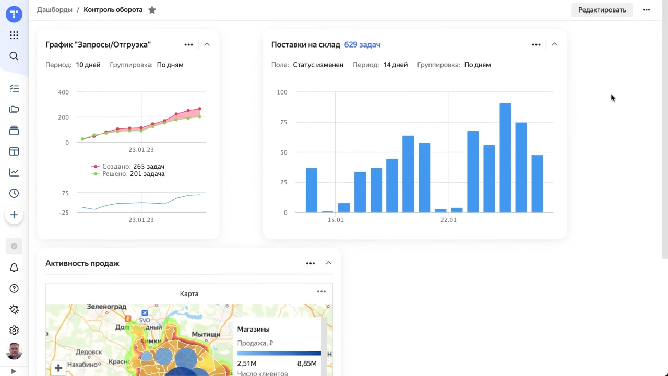The height and width of the screenshot is (376, 668).
Task: Open the Tracker logo home icon
Action: point(14,14)
